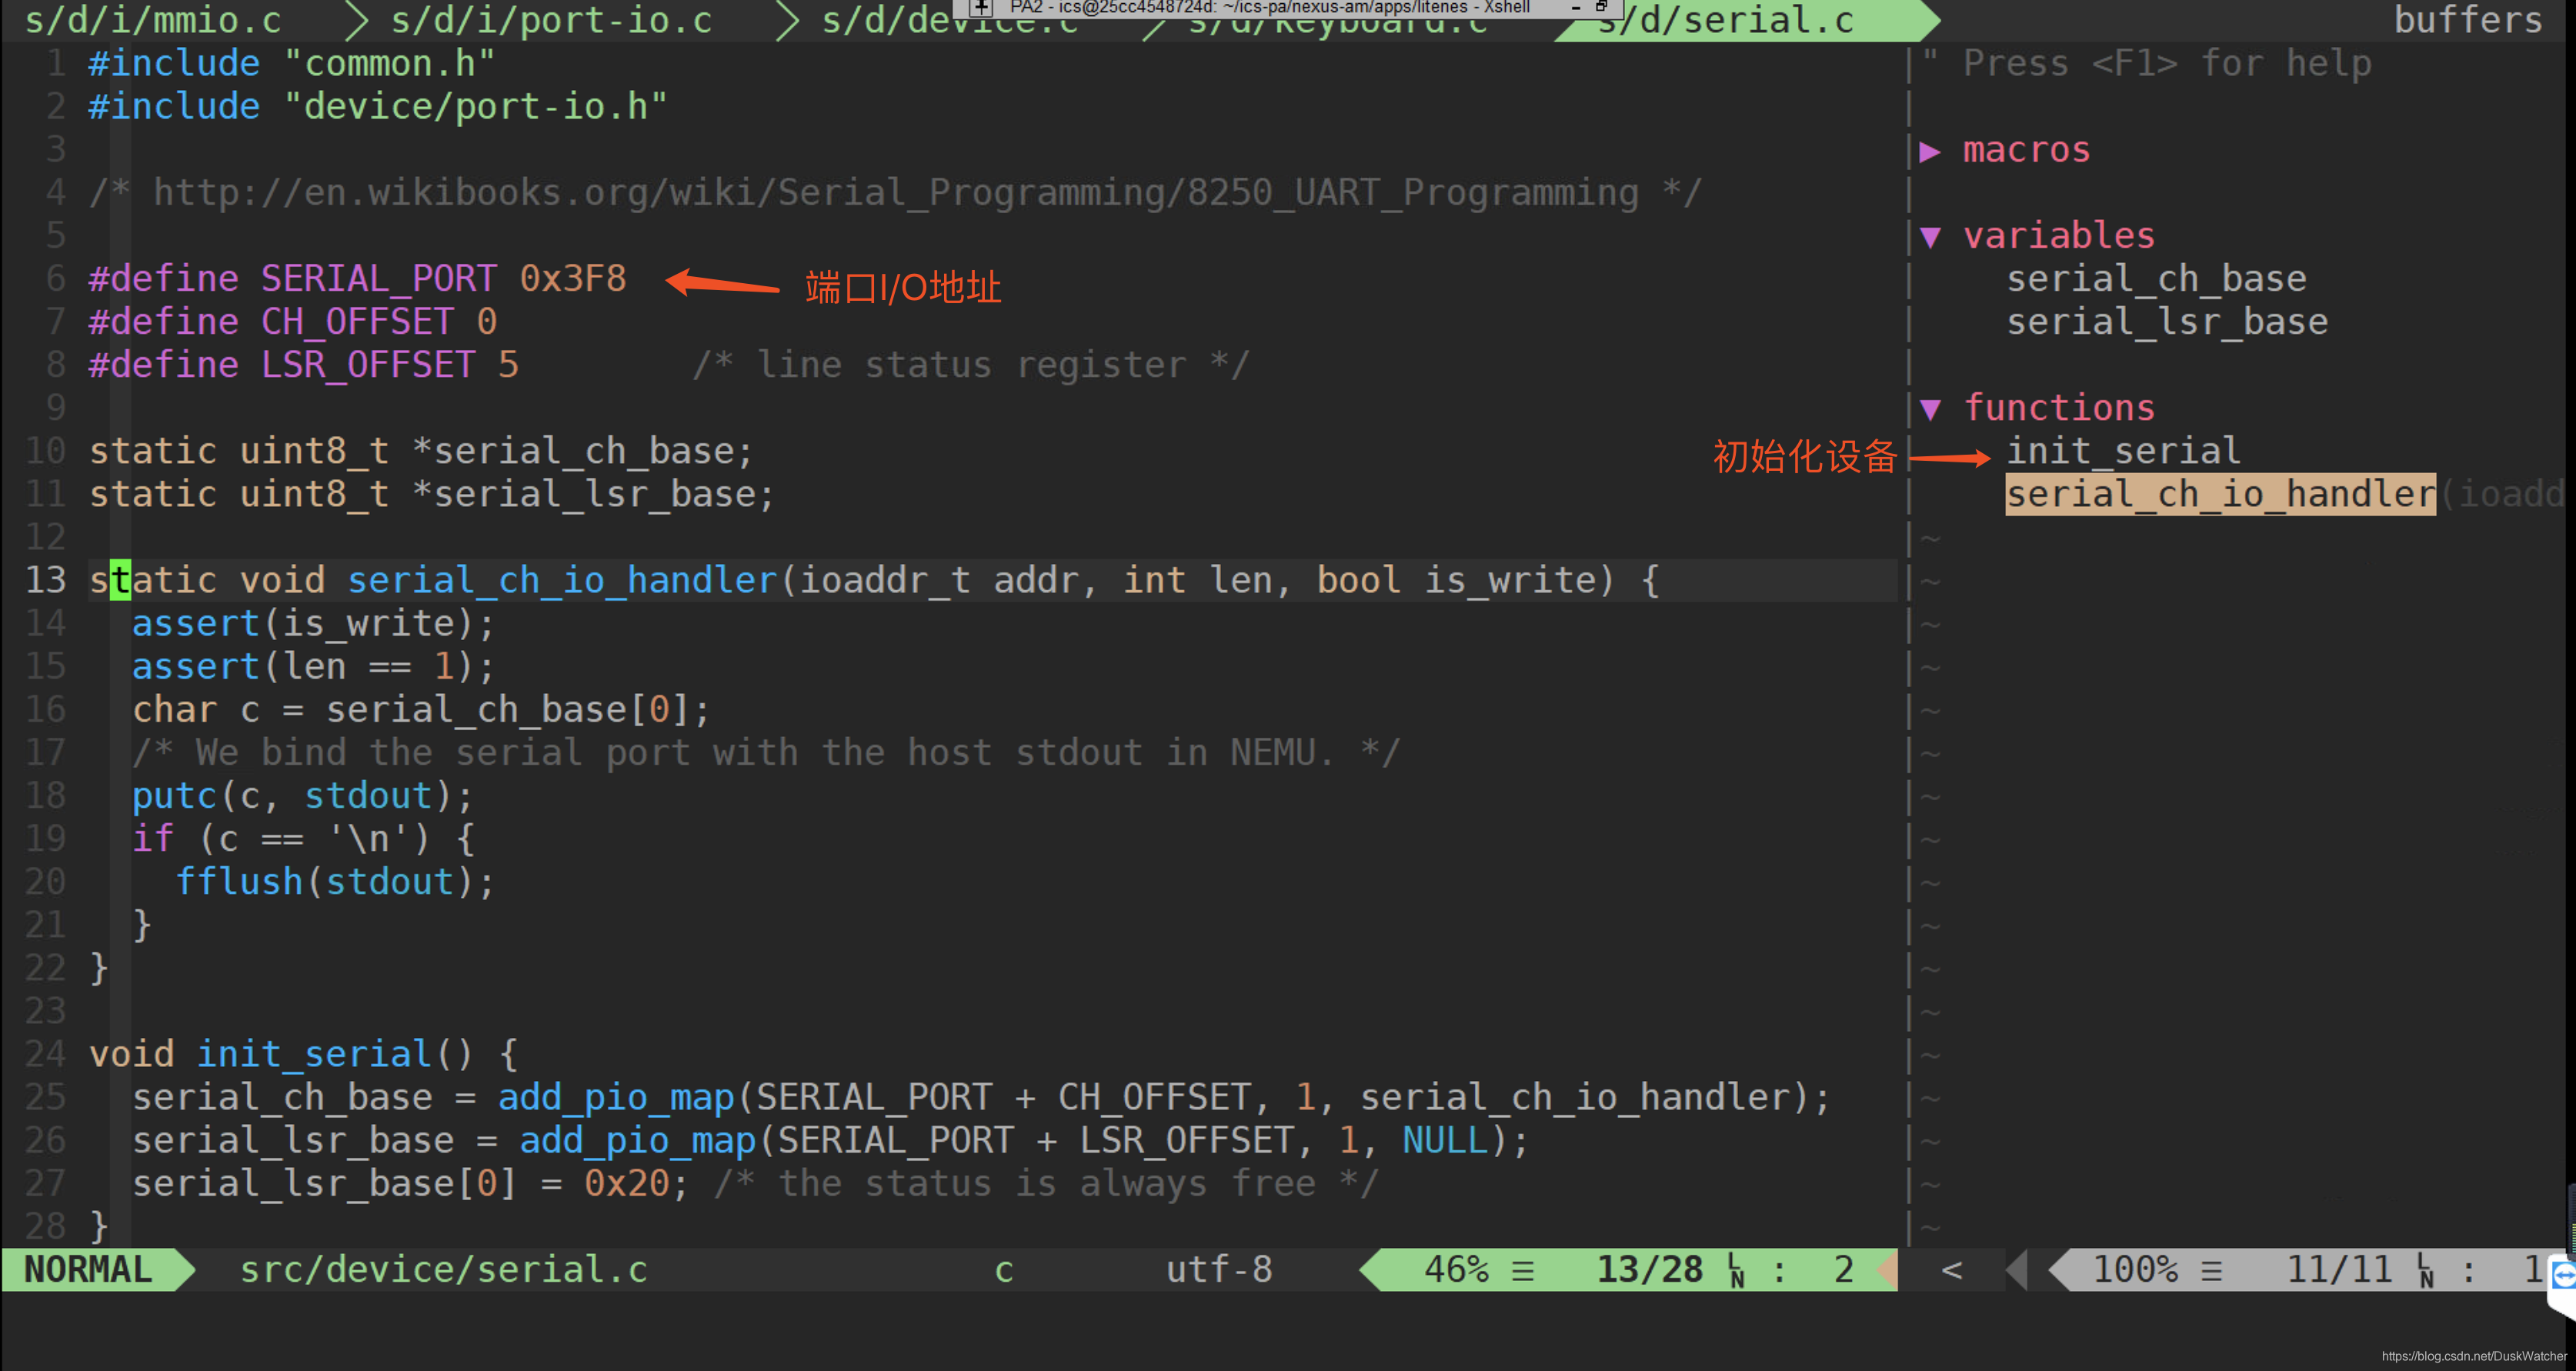The height and width of the screenshot is (1371, 2576).
Task: Jump to serial_ch_base variable tag
Action: pyautogui.click(x=2155, y=279)
